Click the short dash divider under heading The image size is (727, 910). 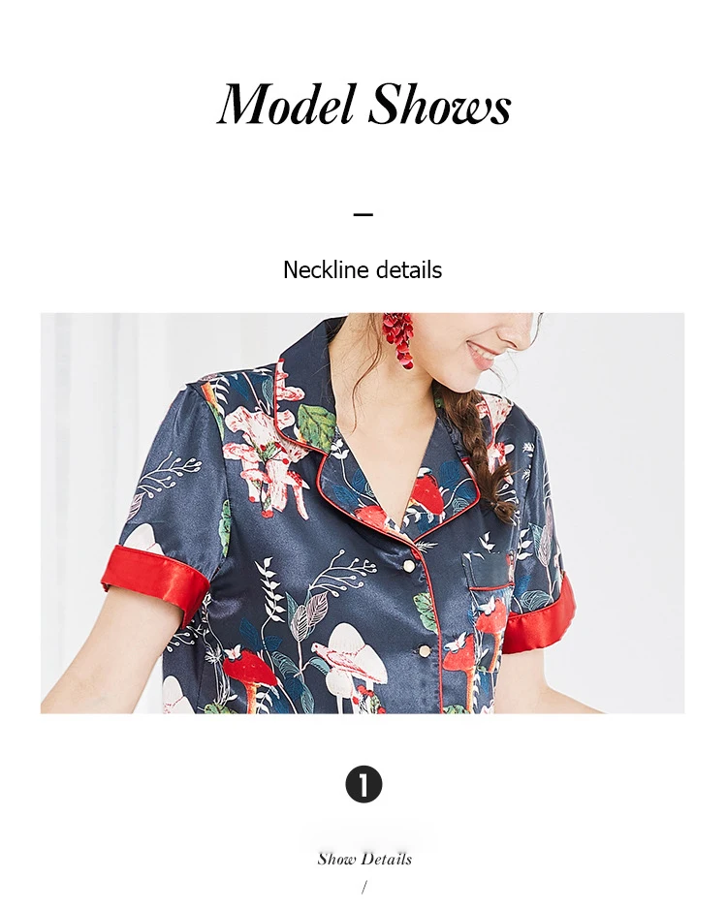tap(363, 214)
